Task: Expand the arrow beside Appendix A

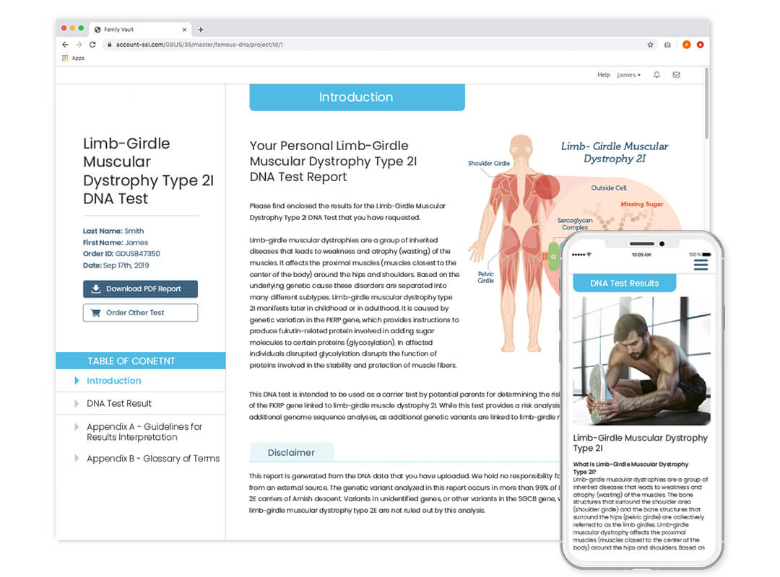Action: click(77, 427)
